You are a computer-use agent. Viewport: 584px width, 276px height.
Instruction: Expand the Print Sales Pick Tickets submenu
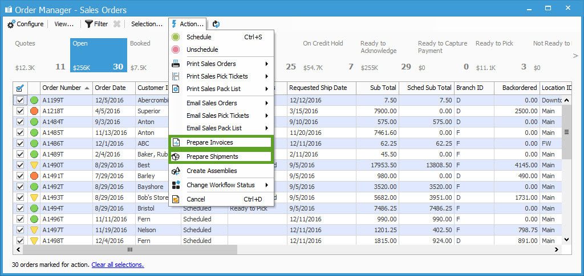(267, 76)
